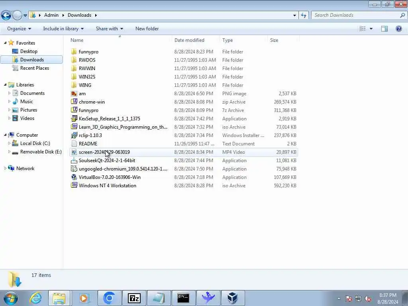The image size is (408, 306).
Task: Select Downloads in the navigation pane
Action: pyautogui.click(x=31, y=60)
